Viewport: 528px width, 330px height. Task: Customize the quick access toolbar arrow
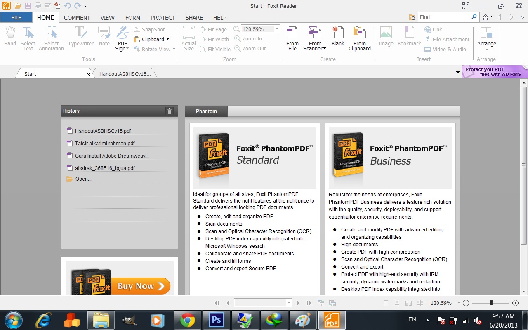point(85,6)
